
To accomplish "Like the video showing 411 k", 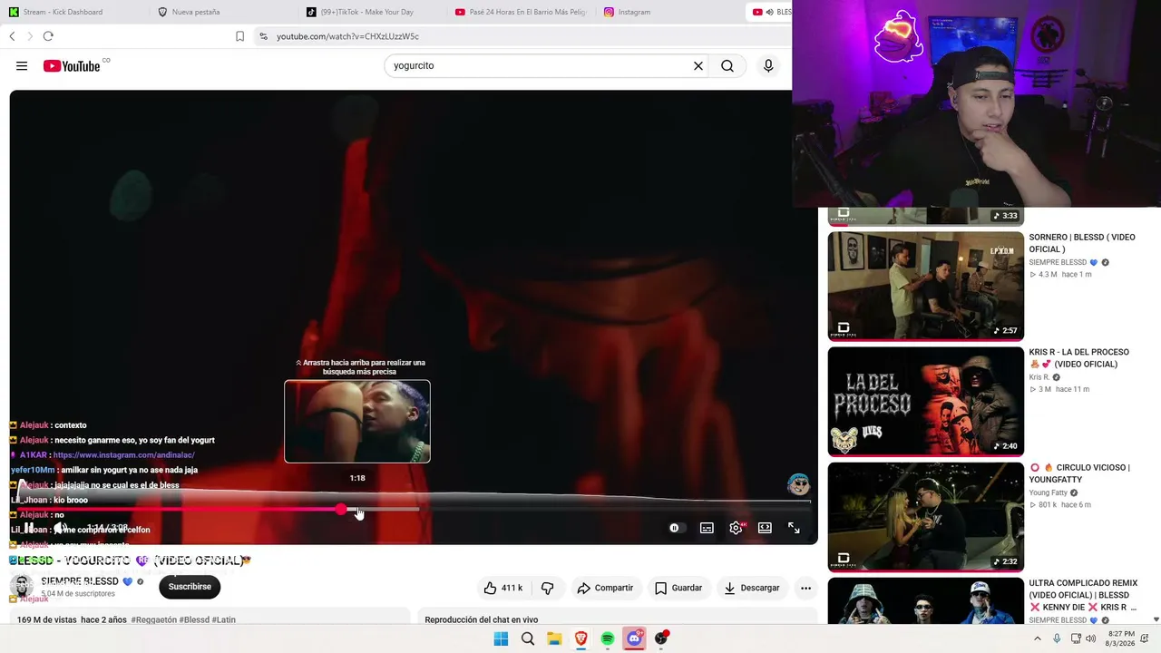I will 503,588.
